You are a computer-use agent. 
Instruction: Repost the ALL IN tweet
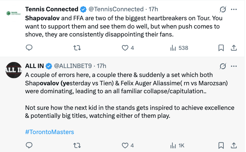point(77,145)
